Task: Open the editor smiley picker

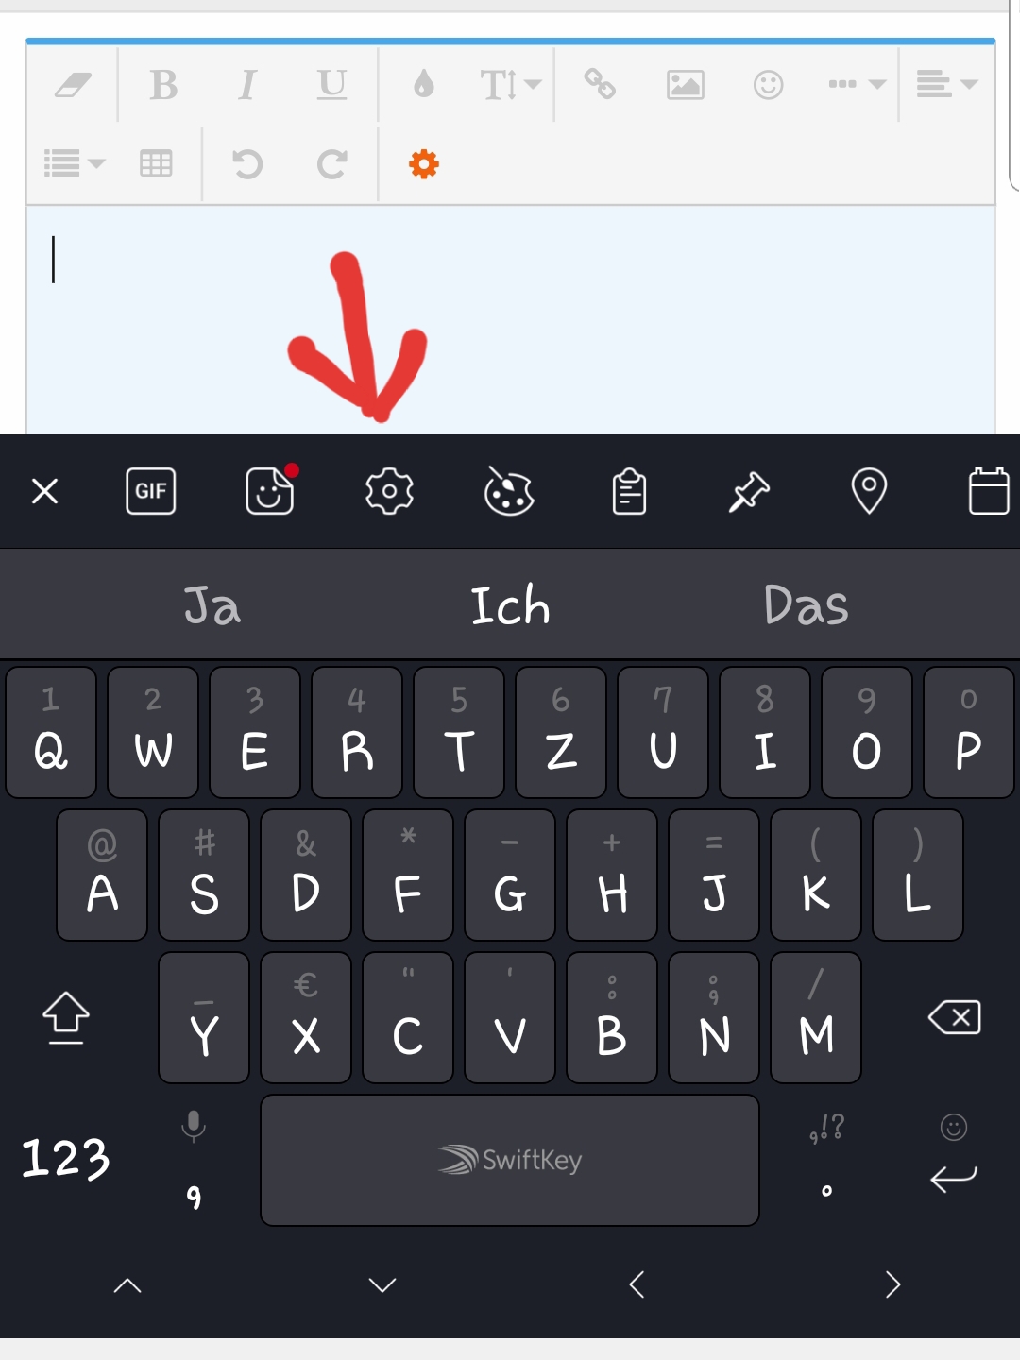Action: [x=768, y=85]
